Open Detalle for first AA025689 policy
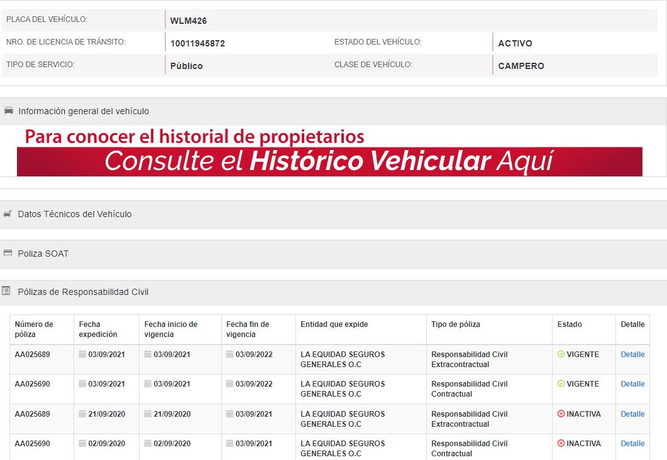Screen dimensions: 667x460 pyautogui.click(x=632, y=355)
